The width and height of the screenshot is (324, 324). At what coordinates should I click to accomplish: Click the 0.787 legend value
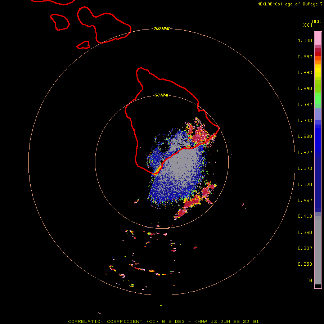pyautogui.click(x=305, y=104)
